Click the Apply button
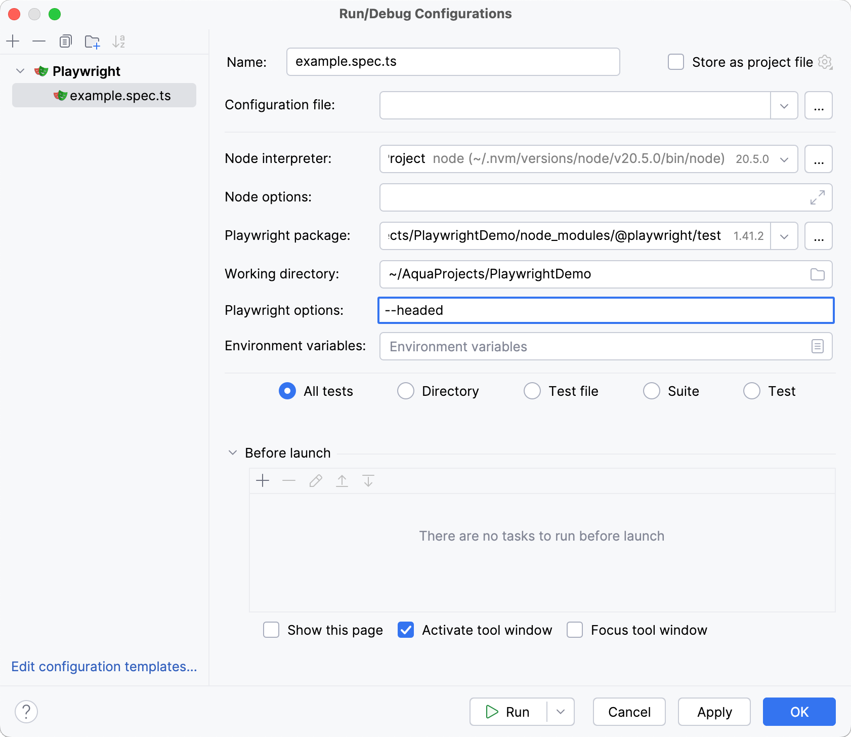 (x=714, y=712)
